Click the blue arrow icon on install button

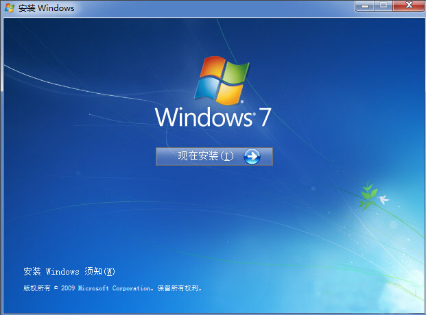pos(252,157)
